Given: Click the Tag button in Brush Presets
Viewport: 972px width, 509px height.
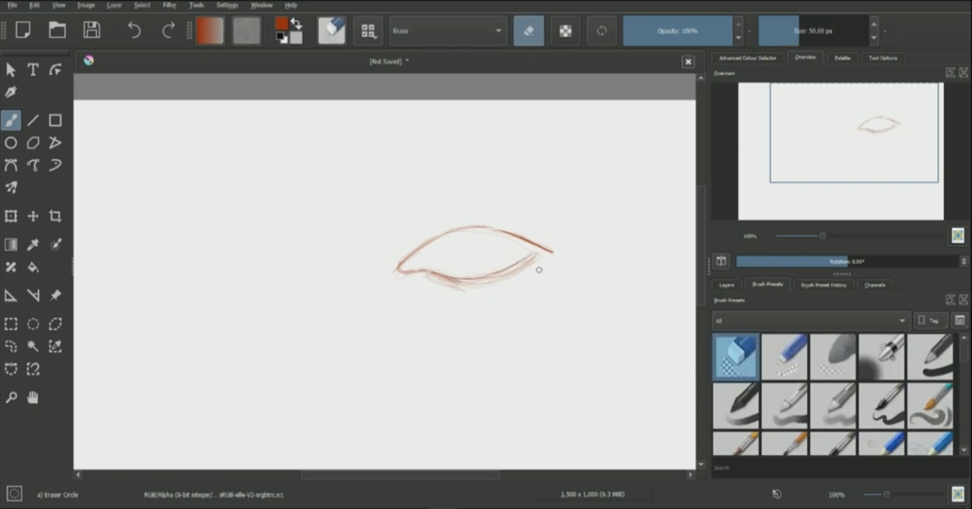Looking at the screenshot, I should 929,321.
